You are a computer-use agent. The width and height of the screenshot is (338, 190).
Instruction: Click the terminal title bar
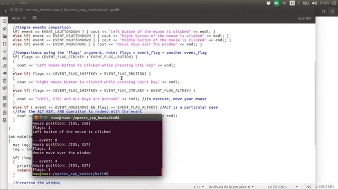pos(97,117)
